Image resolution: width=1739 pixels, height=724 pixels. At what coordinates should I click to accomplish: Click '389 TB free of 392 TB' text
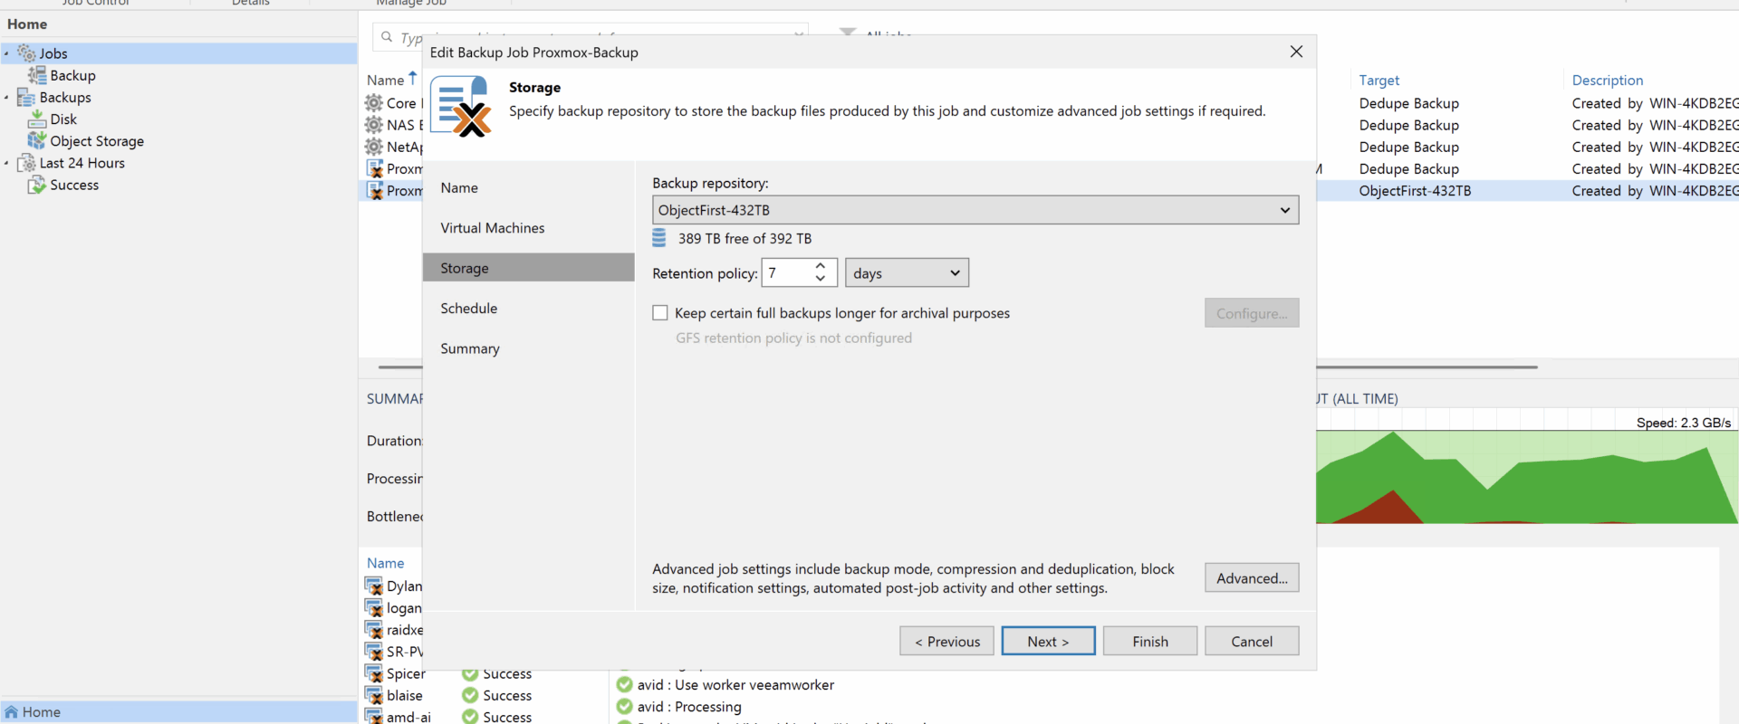point(745,239)
